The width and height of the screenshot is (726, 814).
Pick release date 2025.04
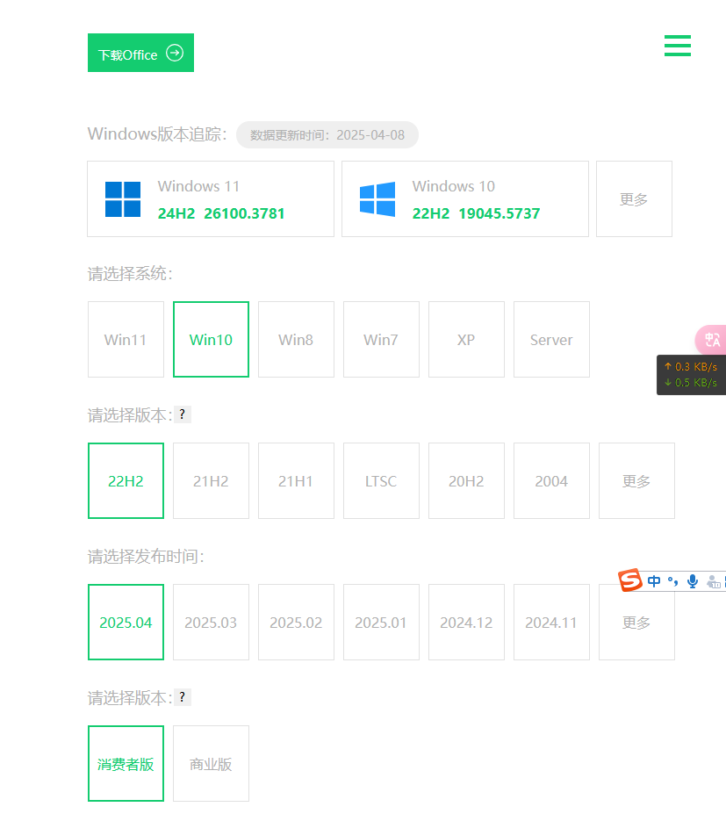(x=126, y=622)
